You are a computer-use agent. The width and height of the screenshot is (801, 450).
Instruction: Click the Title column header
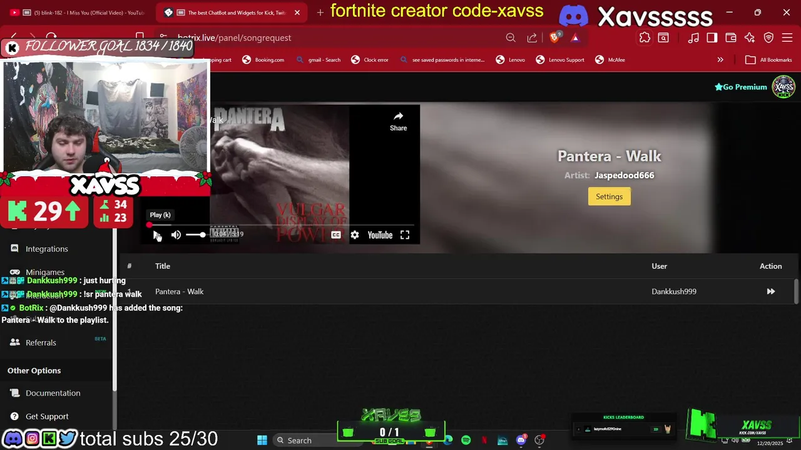pyautogui.click(x=163, y=266)
